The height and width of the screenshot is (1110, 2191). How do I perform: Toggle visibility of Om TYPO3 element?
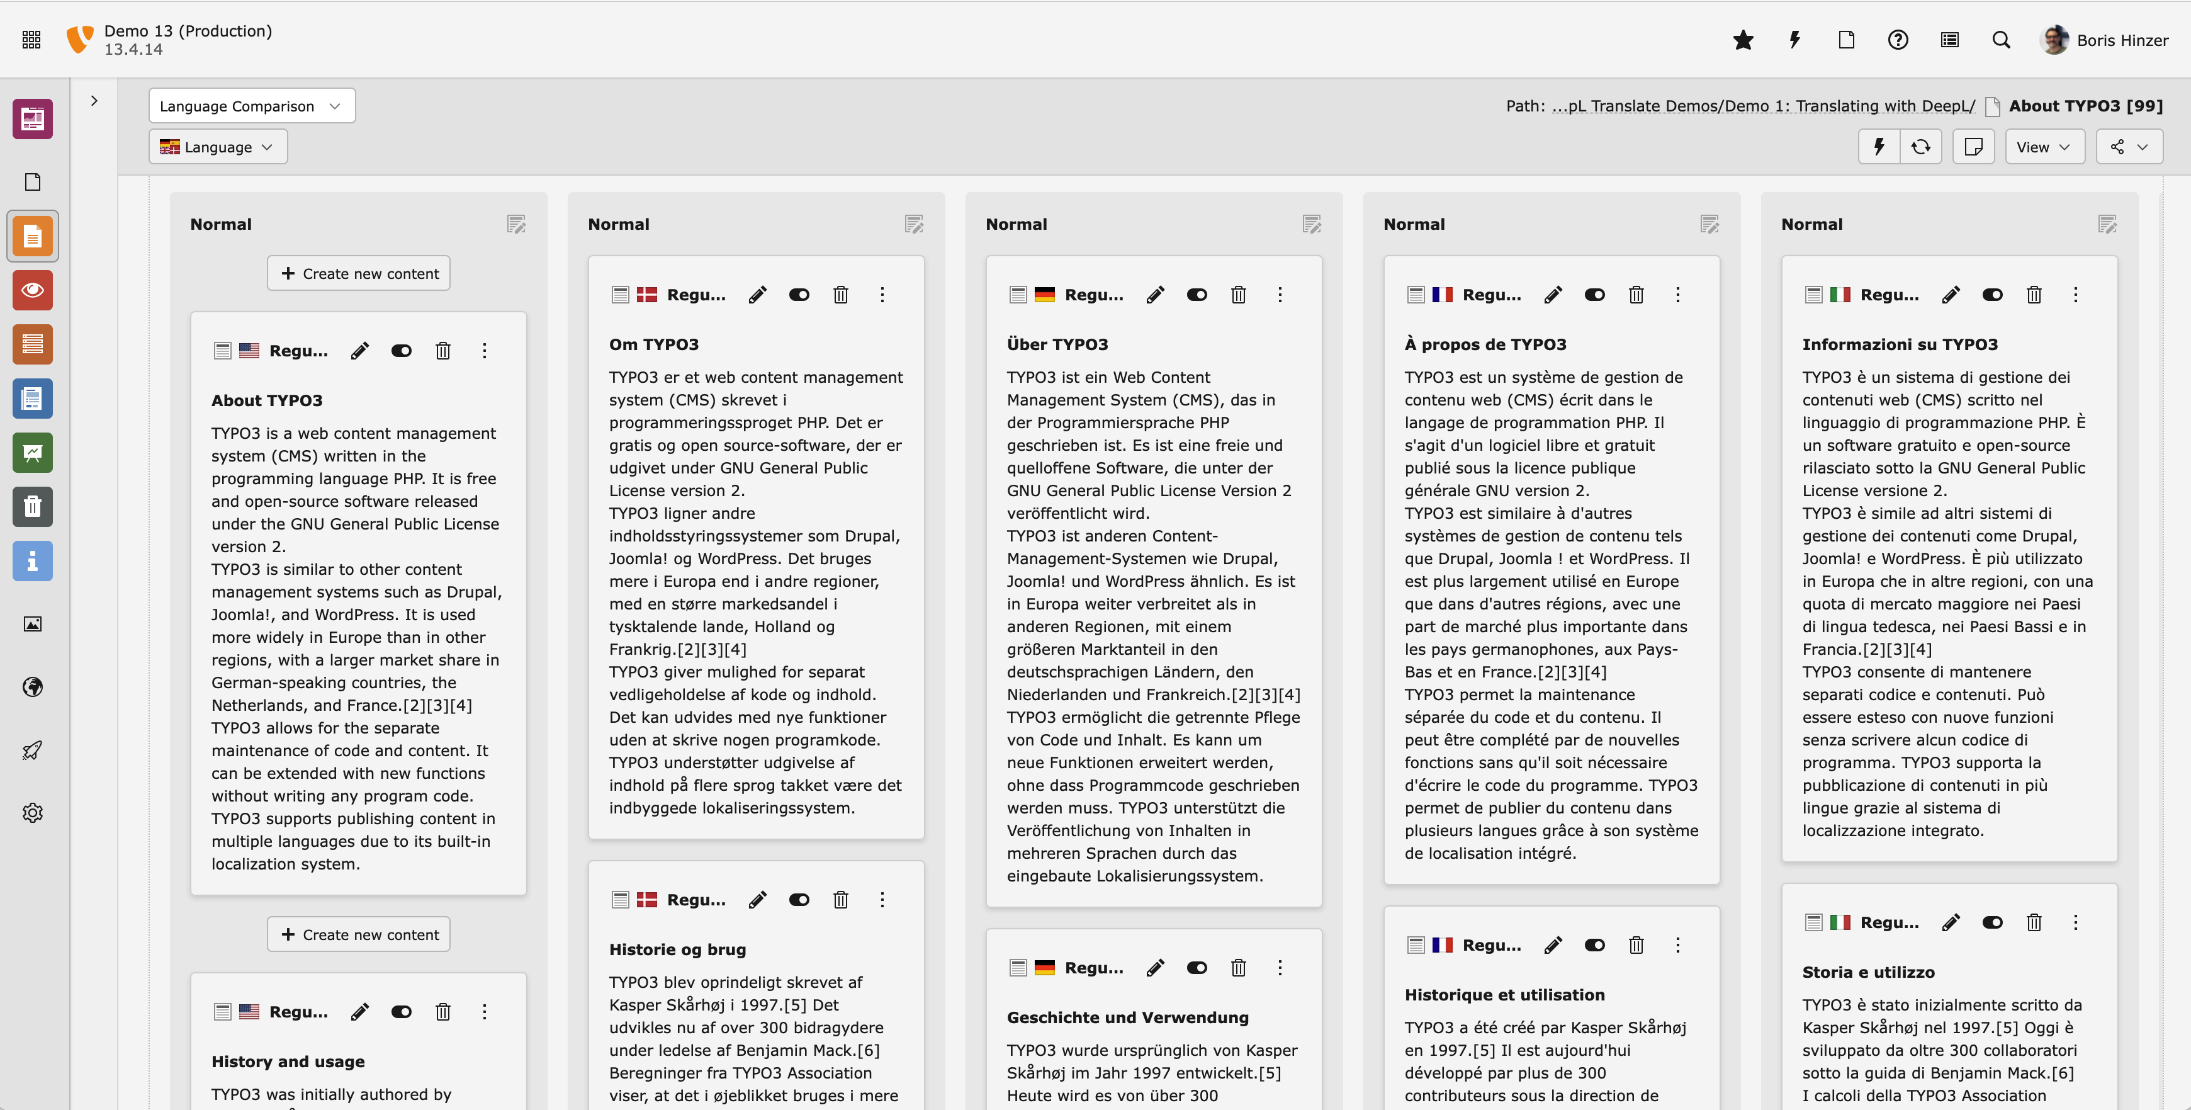pyautogui.click(x=799, y=294)
